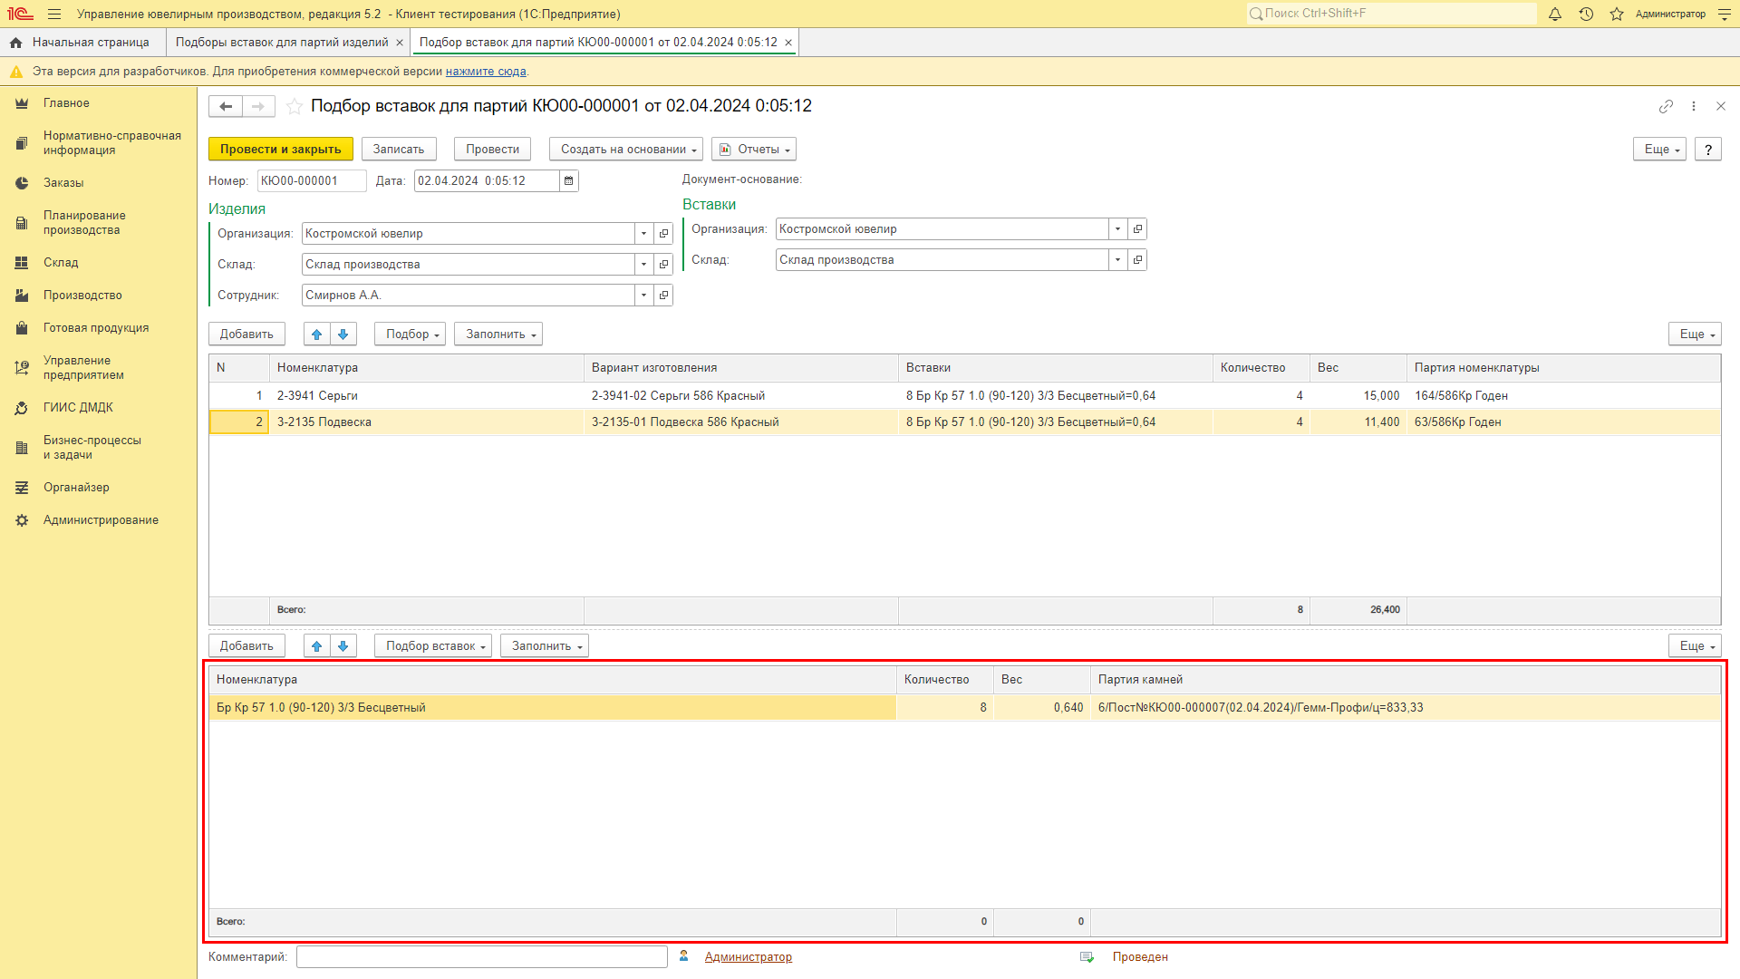The height and width of the screenshot is (979, 1740).
Task: Open document more-options dots
Action: click(x=1694, y=107)
